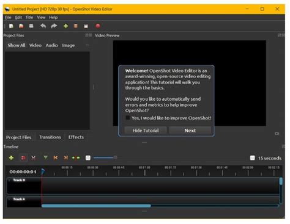Click the Fullscreen toolbar icon
The image size is (290, 224).
(86, 26)
